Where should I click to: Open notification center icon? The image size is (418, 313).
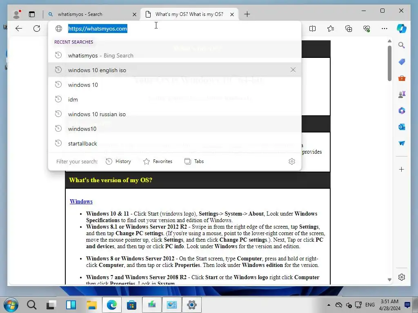click(x=407, y=305)
